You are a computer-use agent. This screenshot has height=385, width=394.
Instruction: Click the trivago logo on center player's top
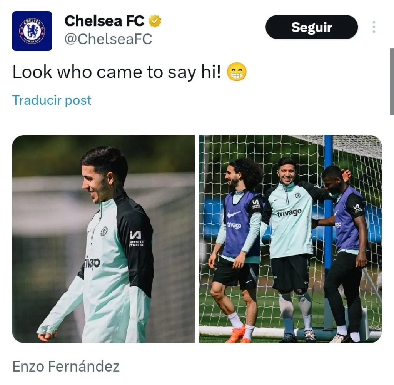click(289, 213)
